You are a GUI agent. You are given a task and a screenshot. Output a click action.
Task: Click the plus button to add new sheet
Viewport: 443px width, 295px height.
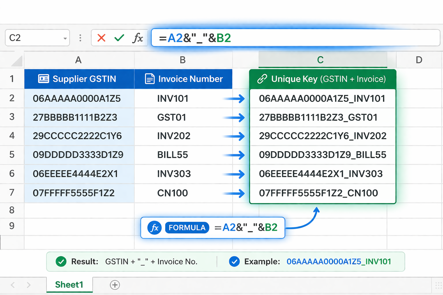[115, 285]
